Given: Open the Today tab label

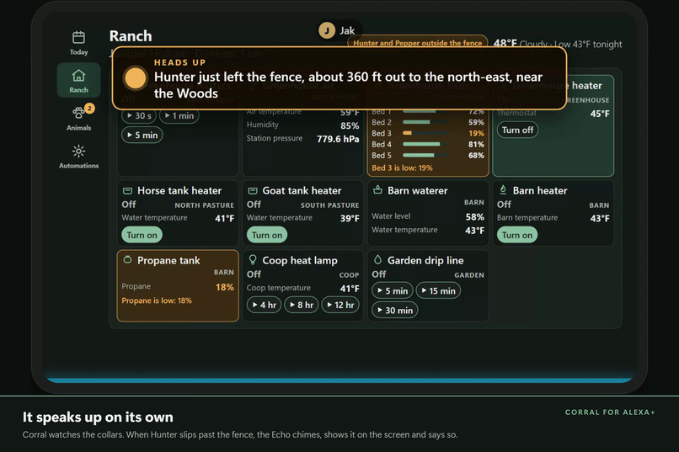Looking at the screenshot, I should [78, 52].
